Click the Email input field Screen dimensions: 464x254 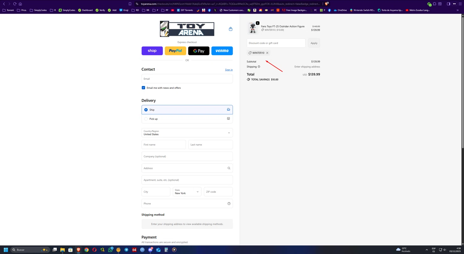click(x=187, y=79)
